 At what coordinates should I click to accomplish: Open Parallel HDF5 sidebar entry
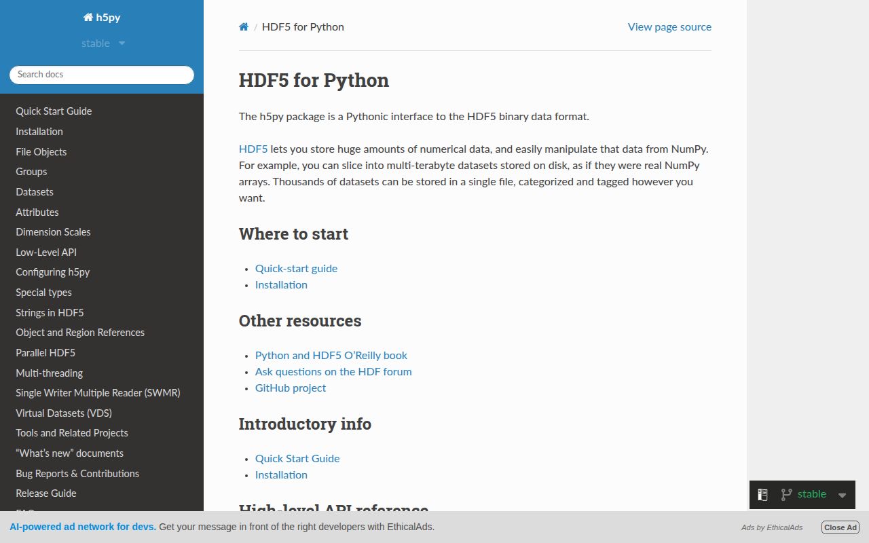45,353
